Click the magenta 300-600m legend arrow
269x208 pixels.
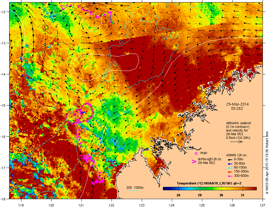230,176
